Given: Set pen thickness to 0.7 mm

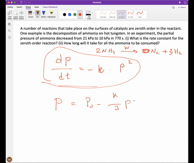Looking at the screenshot, I should click(131, 15).
